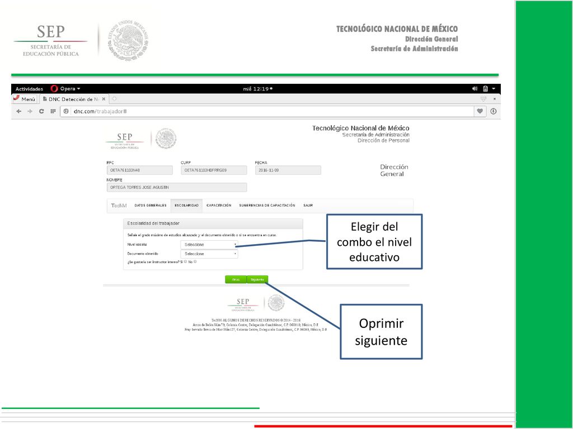Open the Actividades overview

(x=29, y=89)
